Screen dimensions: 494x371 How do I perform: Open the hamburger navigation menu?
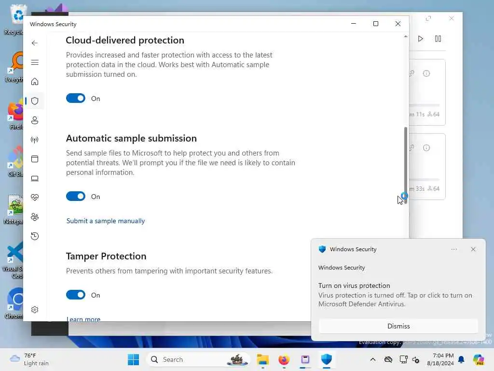pyautogui.click(x=35, y=62)
